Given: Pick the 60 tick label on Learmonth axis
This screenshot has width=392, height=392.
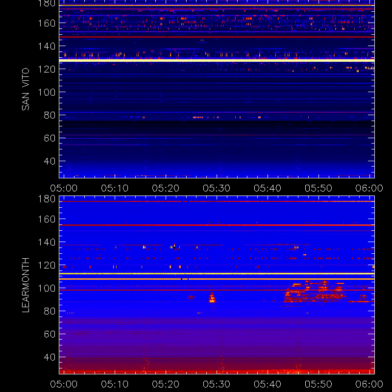Looking at the screenshot, I should (50, 334).
